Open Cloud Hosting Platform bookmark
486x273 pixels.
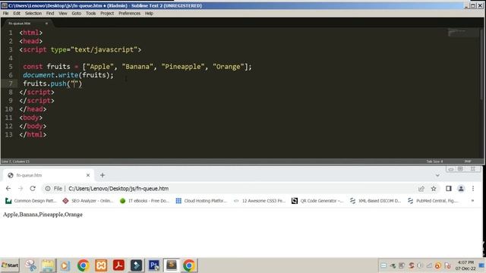(x=201, y=200)
